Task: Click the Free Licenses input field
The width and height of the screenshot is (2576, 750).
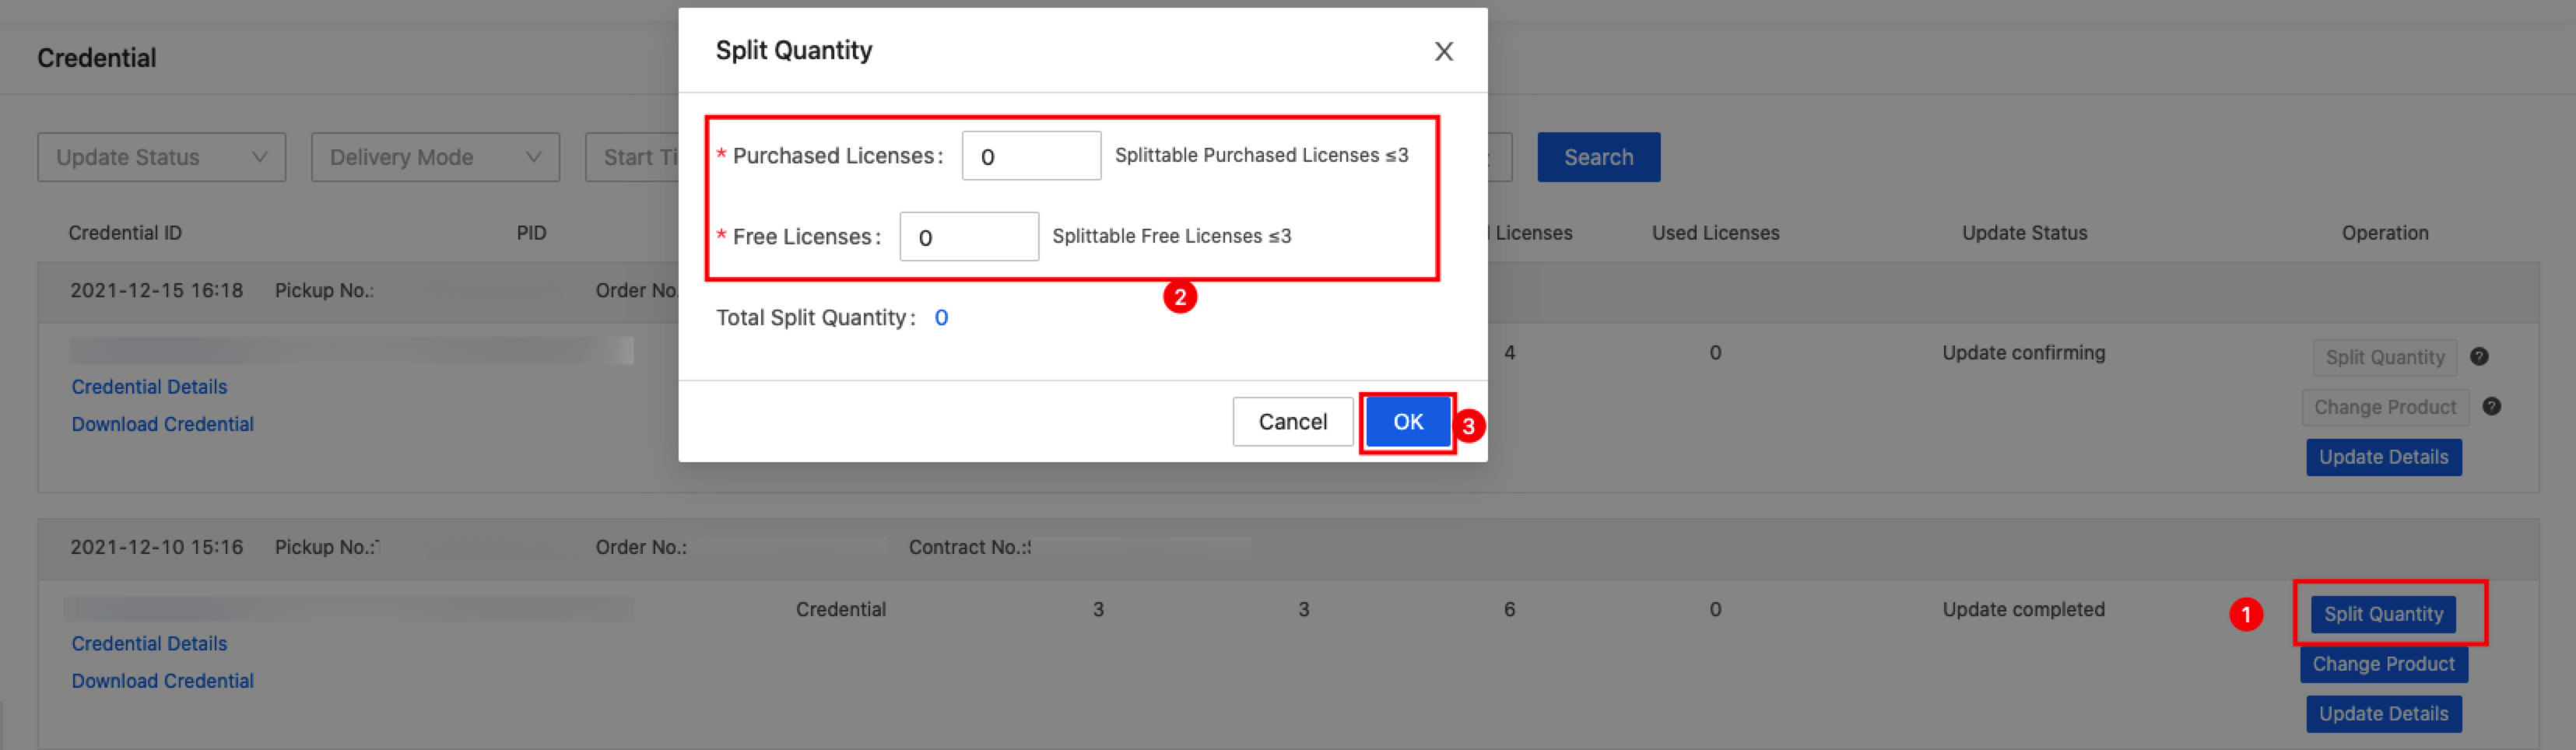Action: (x=968, y=237)
